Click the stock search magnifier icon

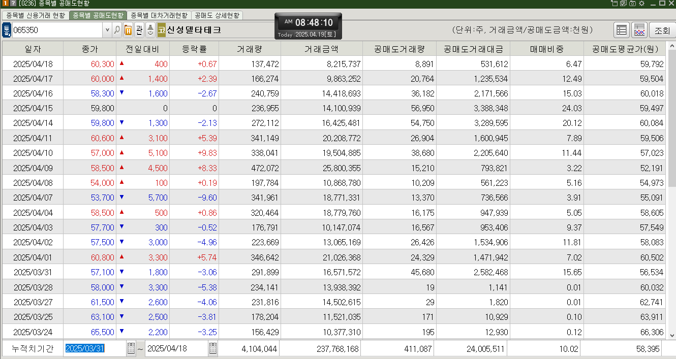(x=117, y=30)
